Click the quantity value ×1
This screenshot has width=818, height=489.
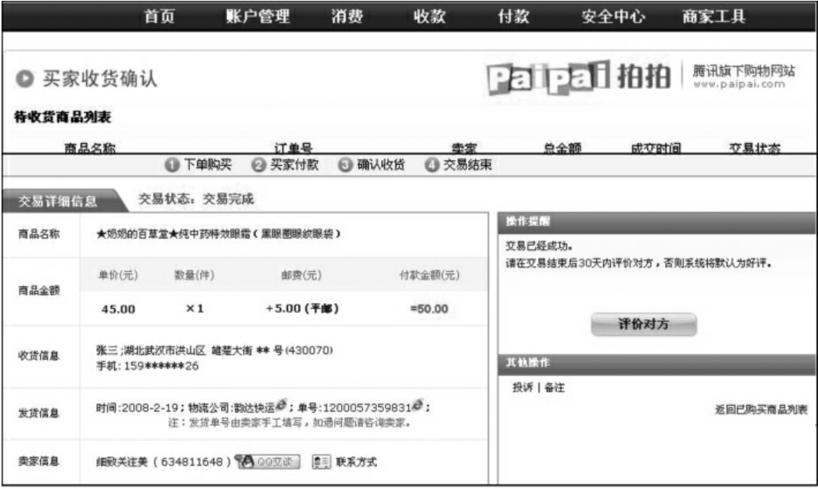coord(195,308)
